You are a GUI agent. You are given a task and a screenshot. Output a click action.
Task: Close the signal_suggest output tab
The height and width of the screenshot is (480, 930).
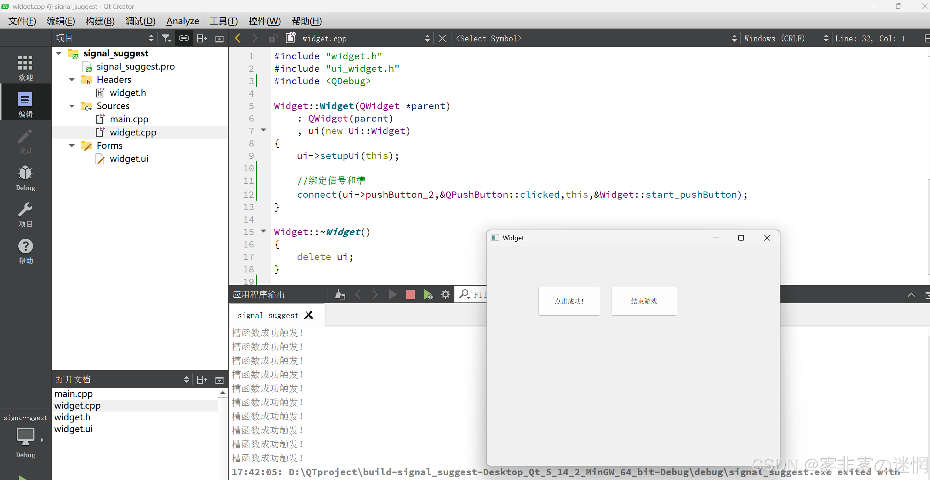coord(309,315)
